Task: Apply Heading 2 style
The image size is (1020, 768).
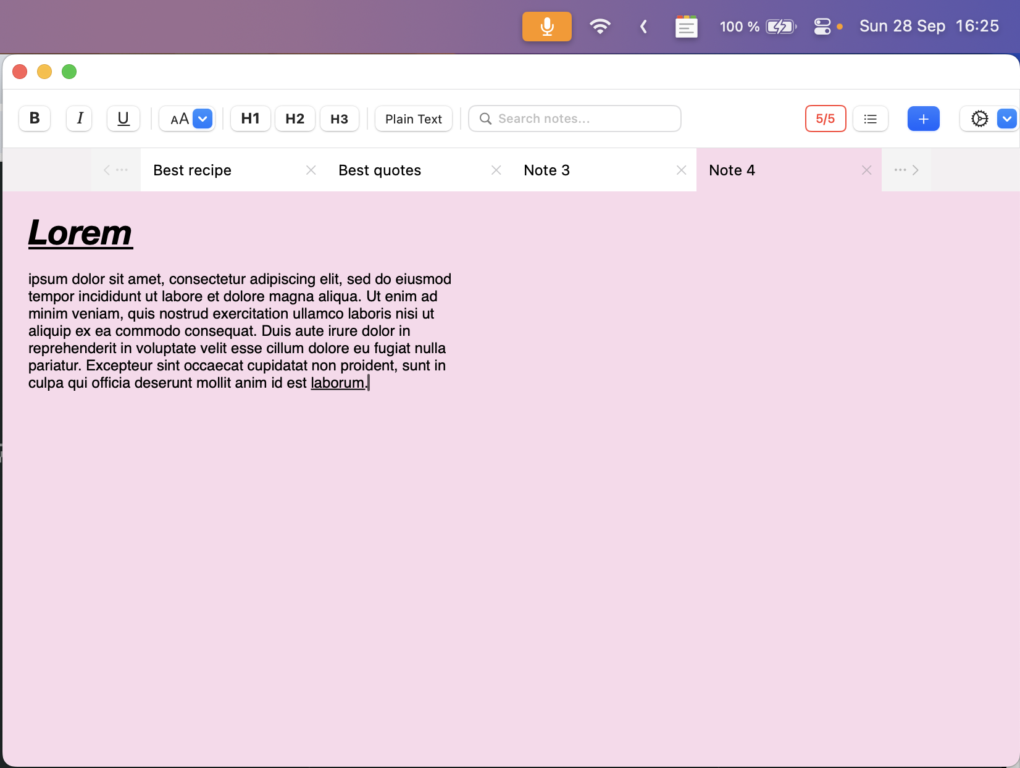Action: (295, 119)
